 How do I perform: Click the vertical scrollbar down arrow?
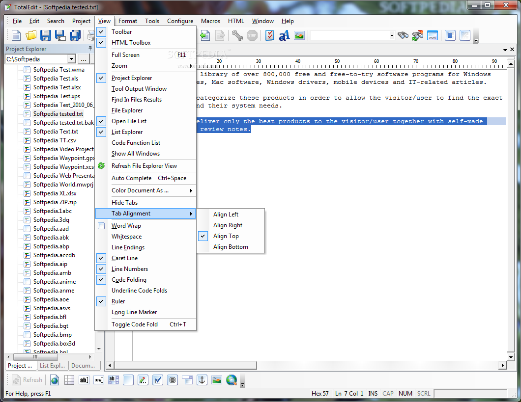tap(511, 357)
